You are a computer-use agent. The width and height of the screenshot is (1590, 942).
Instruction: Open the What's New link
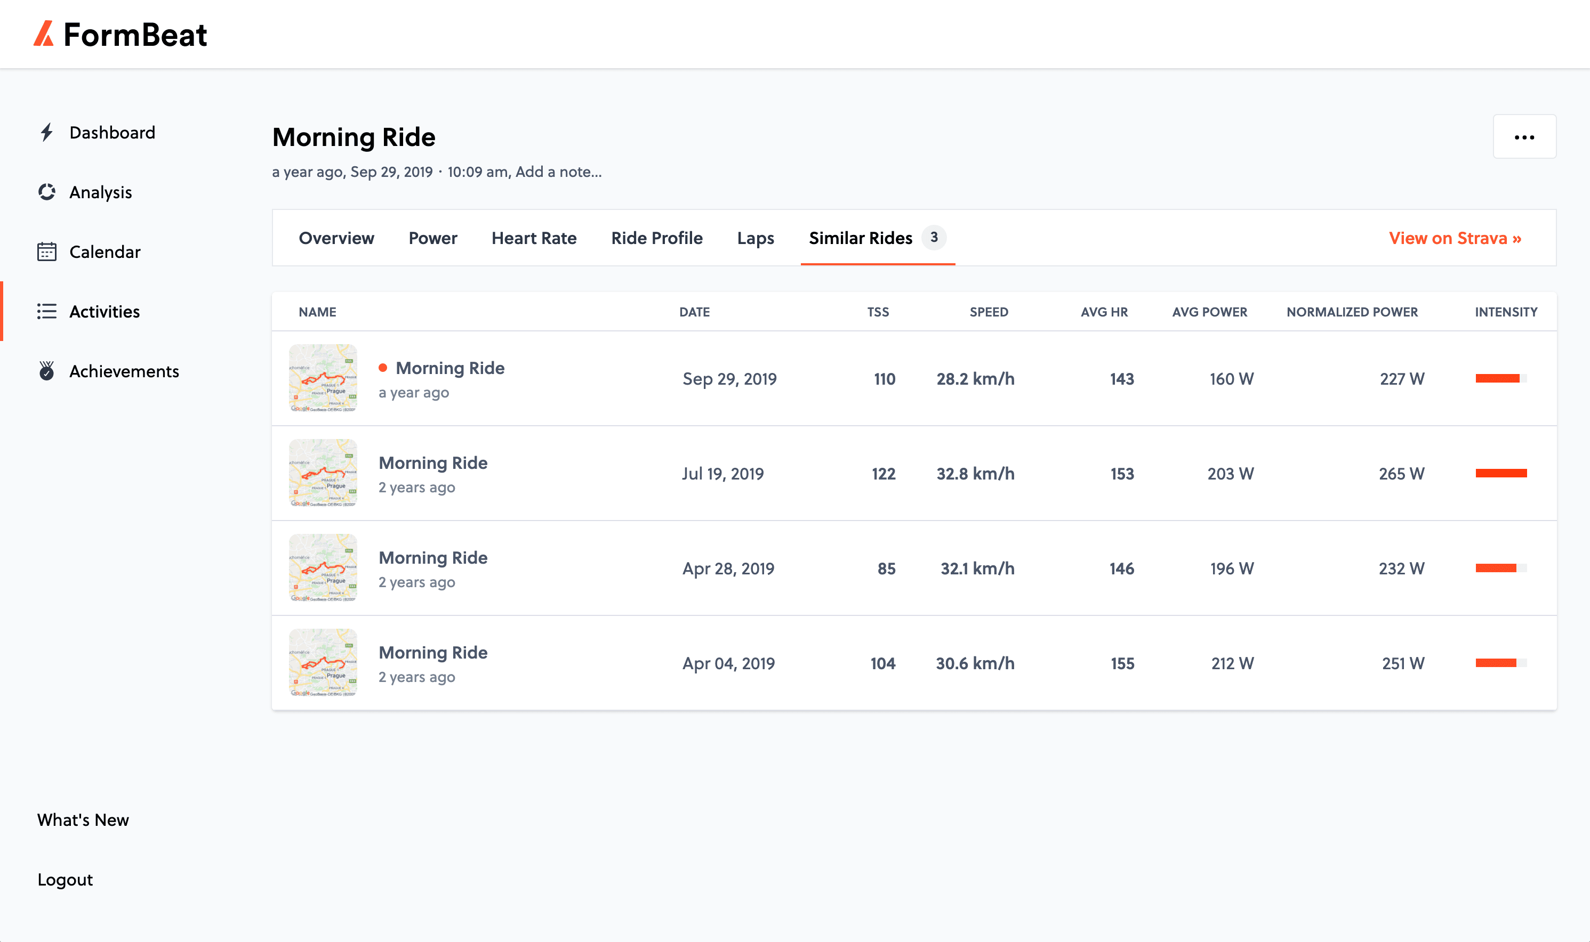[x=83, y=819]
